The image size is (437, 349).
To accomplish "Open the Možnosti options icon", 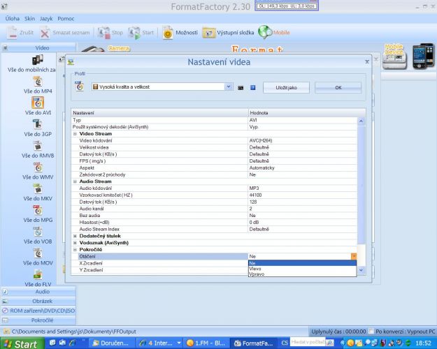I will [x=168, y=33].
